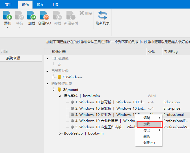Collapse the 映像操作历史 group
Image resolution: width=190 pixels, height=153 pixels.
tap(47, 83)
